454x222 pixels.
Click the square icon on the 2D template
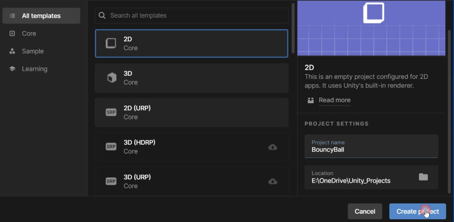coord(111,43)
